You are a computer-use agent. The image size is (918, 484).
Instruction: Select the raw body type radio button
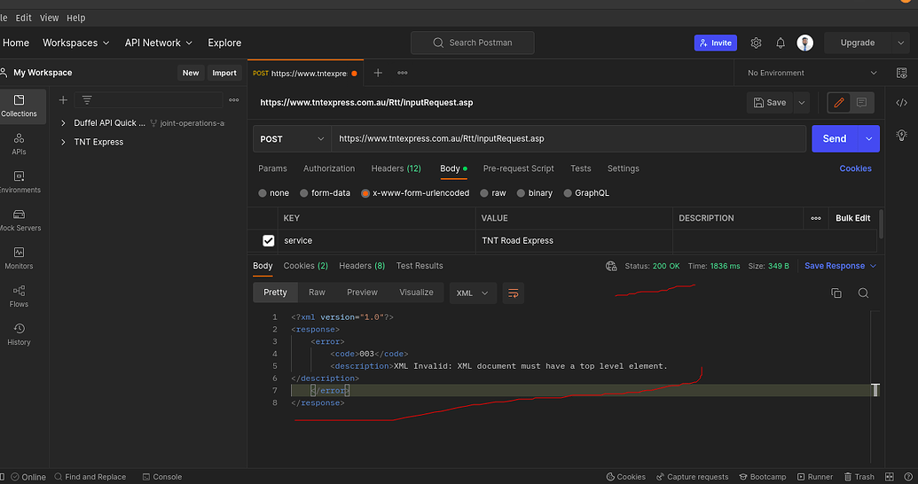[485, 193]
